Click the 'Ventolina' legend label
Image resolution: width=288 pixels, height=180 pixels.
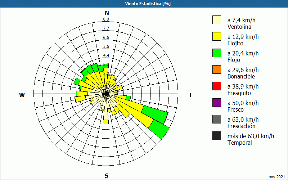[239, 27]
